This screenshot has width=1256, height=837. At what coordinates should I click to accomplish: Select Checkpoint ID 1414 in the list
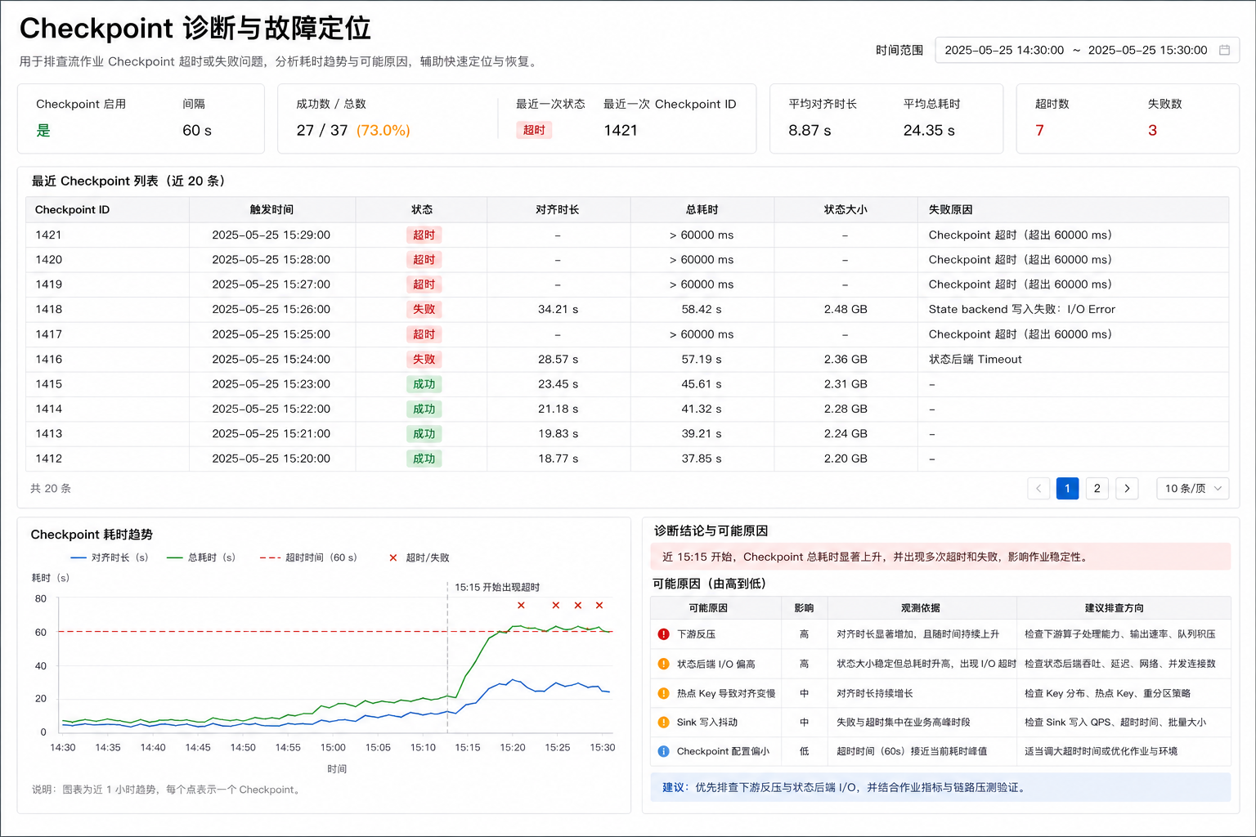tap(49, 409)
